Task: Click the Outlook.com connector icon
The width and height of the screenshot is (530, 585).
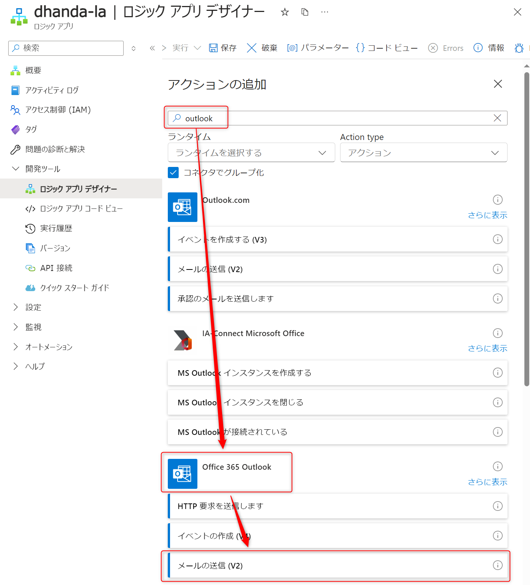Action: tap(182, 207)
